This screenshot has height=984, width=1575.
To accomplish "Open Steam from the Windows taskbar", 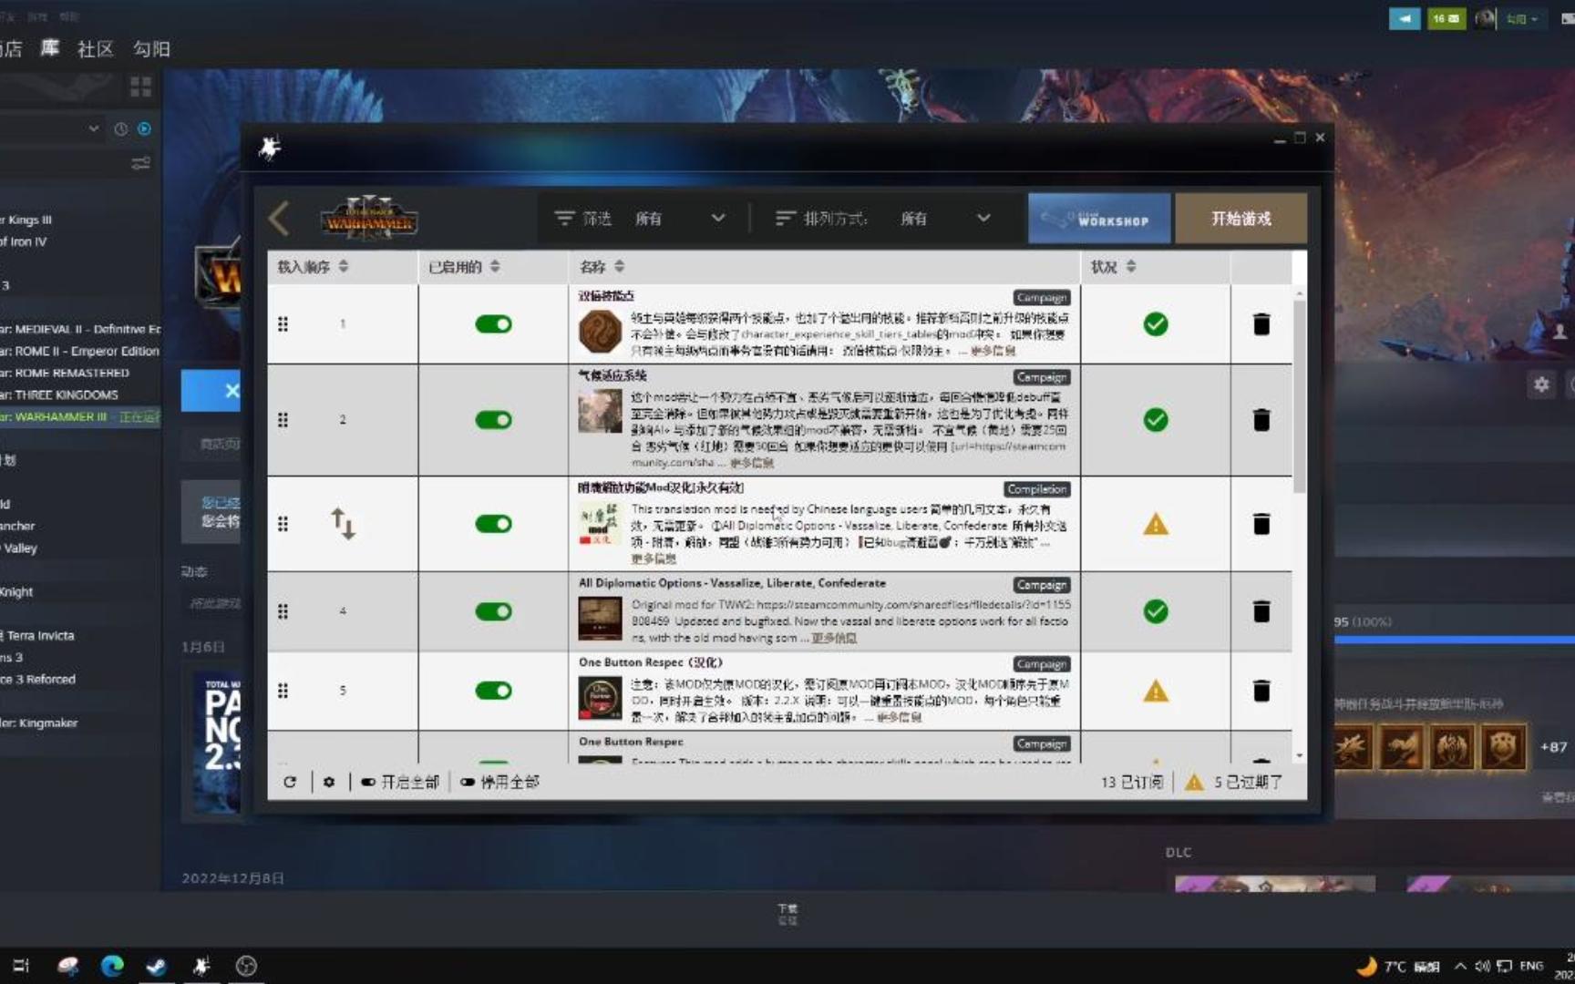I will [x=156, y=966].
